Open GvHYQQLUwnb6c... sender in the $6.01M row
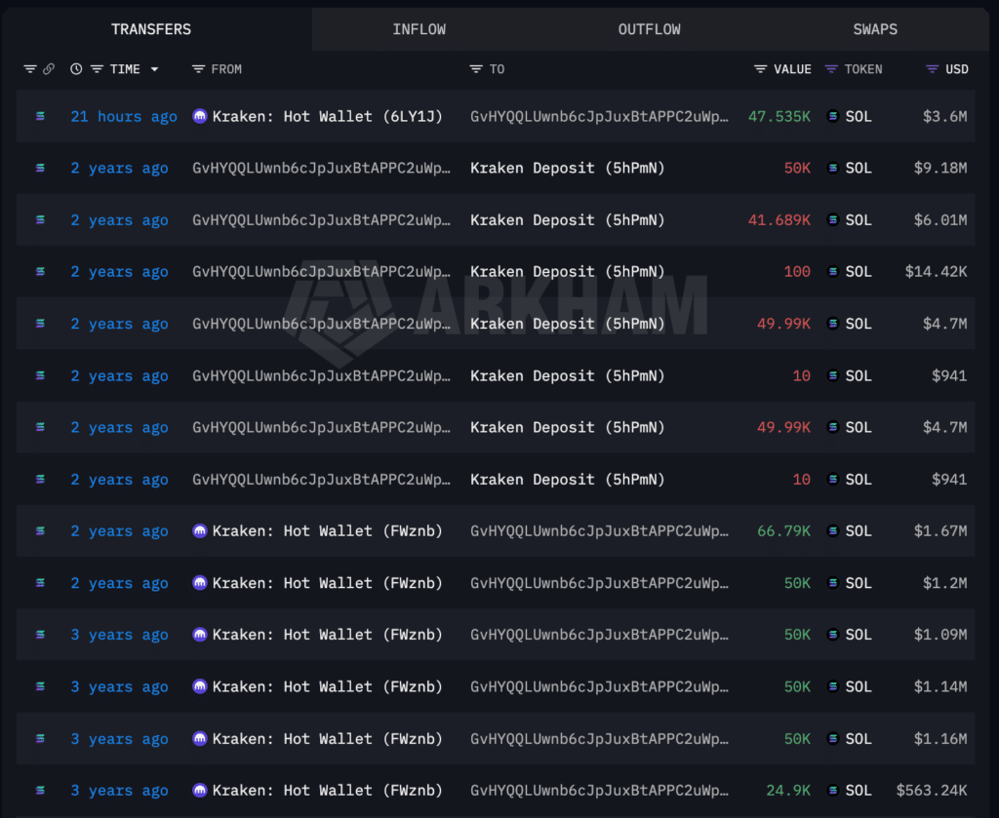The image size is (999, 818). pyautogui.click(x=321, y=220)
